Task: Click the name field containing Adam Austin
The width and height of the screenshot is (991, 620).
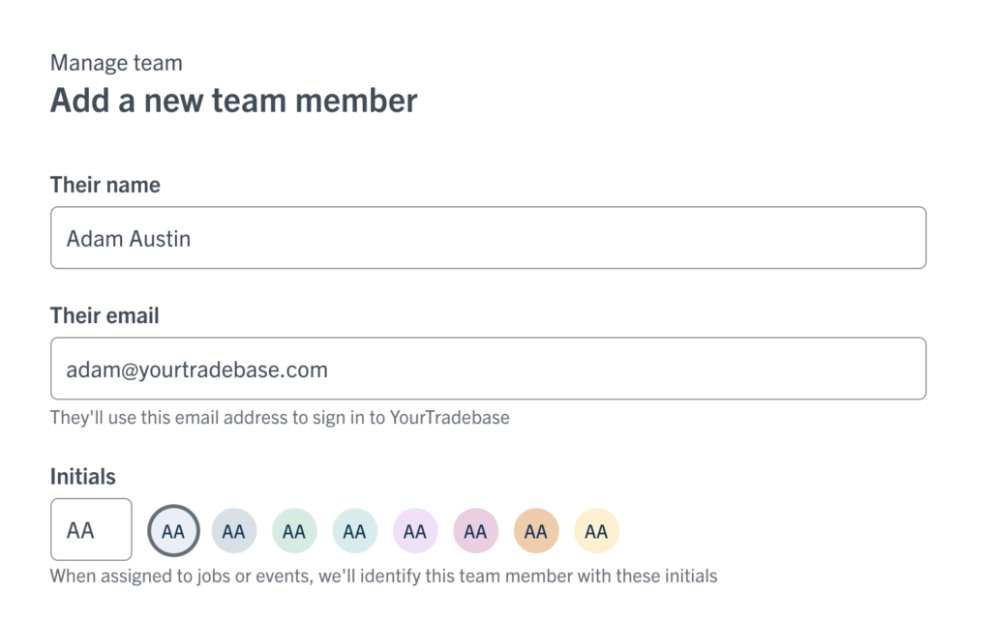Action: coord(489,238)
